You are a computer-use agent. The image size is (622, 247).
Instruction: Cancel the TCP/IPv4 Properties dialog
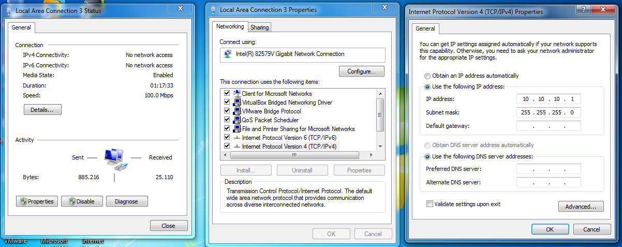(x=591, y=229)
